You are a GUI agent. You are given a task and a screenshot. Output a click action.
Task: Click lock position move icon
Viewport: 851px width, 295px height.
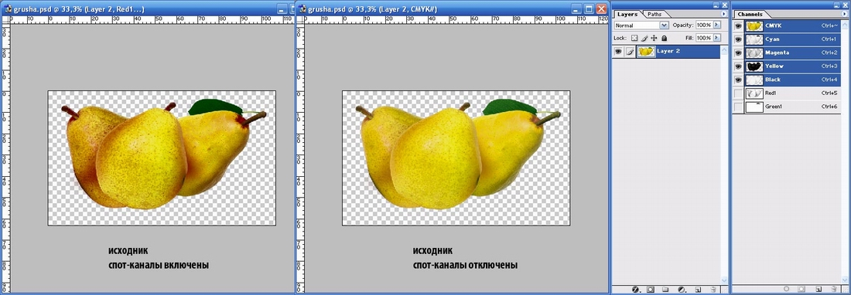coord(654,39)
